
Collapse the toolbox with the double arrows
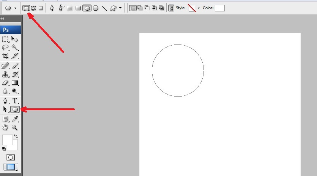coord(2,18)
